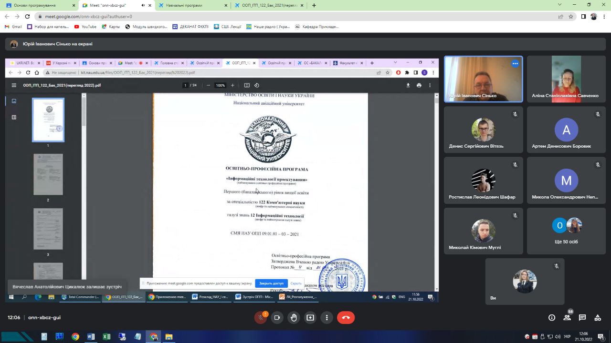611x343 pixels.
Task: Open options on Юрій Іванович Сінько tile
Action: (x=515, y=63)
